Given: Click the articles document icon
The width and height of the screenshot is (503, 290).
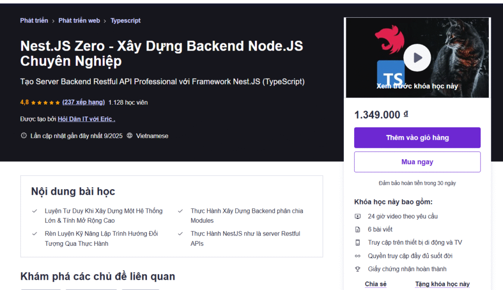Looking at the screenshot, I should click(x=358, y=230).
